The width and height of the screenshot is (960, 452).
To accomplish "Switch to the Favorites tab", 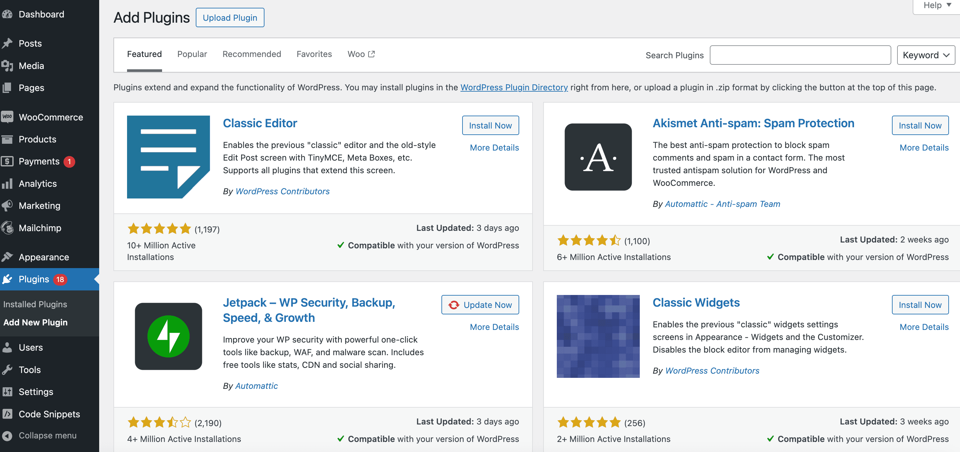I will click(314, 54).
